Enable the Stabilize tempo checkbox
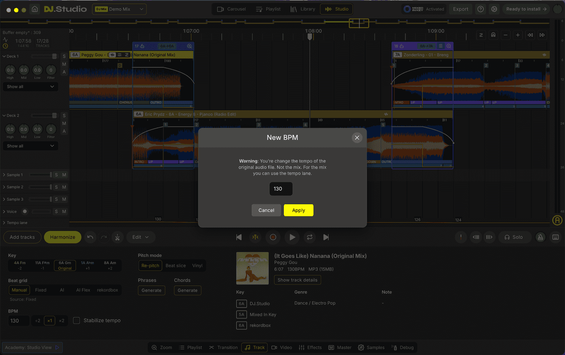The image size is (565, 355). [76, 320]
